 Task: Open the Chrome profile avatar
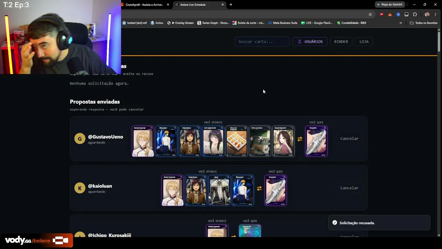pos(427,15)
